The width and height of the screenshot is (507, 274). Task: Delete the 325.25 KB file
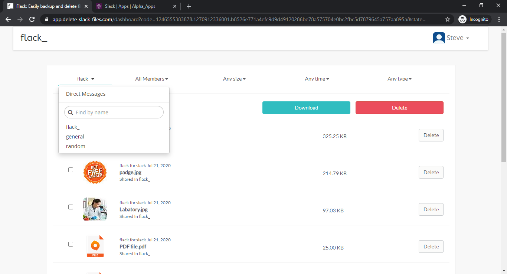[431, 135]
